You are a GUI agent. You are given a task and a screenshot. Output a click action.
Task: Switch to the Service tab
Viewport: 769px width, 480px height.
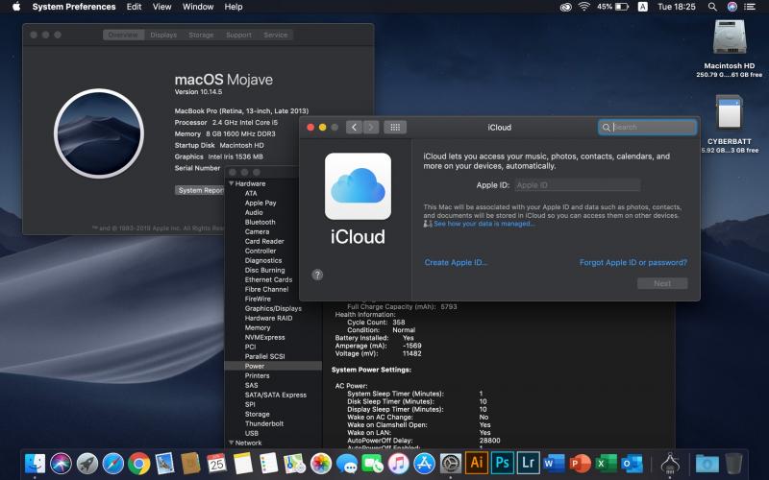coord(276,35)
